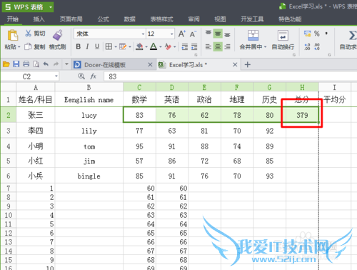Image resolution: width=357 pixels, height=270 pixels.
Task: Open the Name Box dropdown
Action: pos(56,76)
